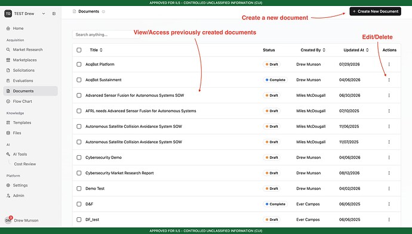This screenshot has height=234, width=412.
Task: Open the Templates icon in Knowledge section
Action: click(8, 122)
